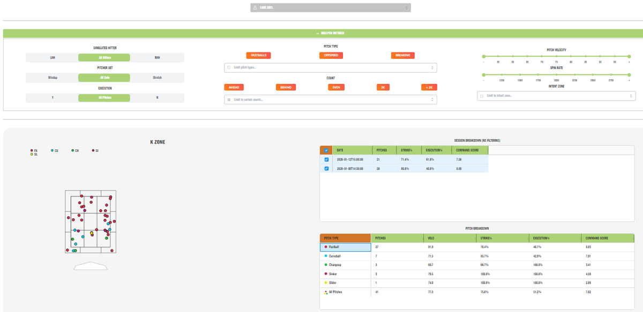Click the icon in the intent zone field
This screenshot has width=643, height=312.
[482, 96]
